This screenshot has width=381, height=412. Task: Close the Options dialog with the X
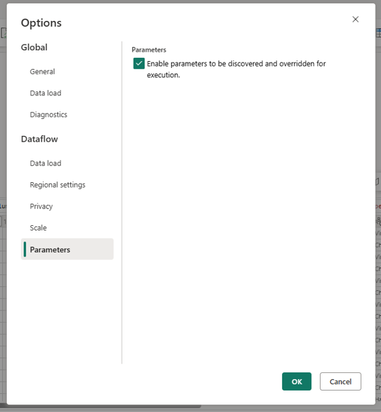[355, 19]
